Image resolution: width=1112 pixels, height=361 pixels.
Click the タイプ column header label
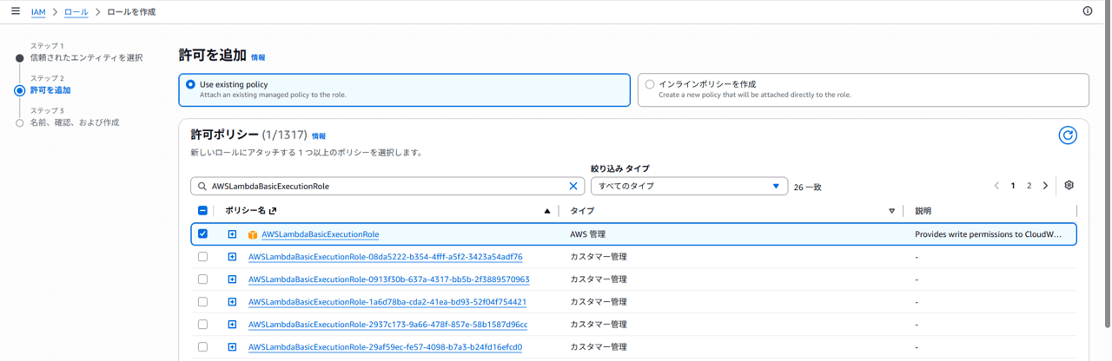tap(582, 211)
